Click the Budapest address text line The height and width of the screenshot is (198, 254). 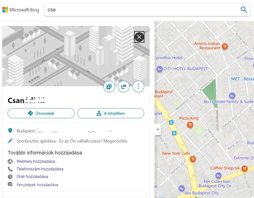(x=64, y=131)
